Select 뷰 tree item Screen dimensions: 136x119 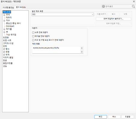(x=7, y=32)
